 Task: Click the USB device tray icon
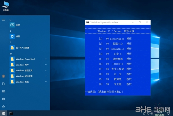tap(144, 113)
